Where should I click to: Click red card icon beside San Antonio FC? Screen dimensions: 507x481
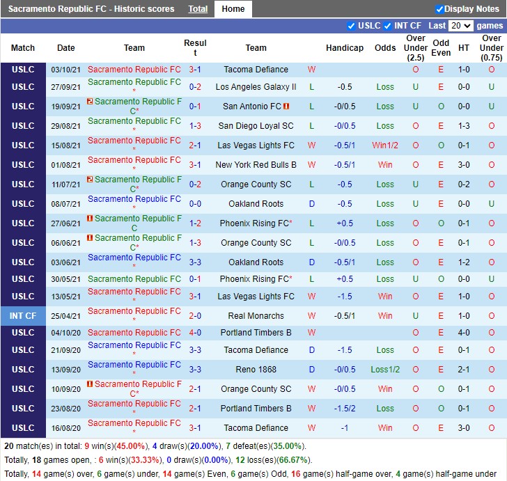tap(286, 107)
